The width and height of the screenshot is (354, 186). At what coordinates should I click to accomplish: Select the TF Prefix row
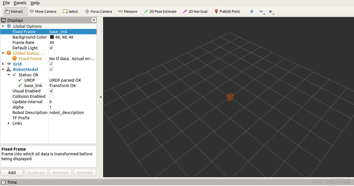pos(48,118)
